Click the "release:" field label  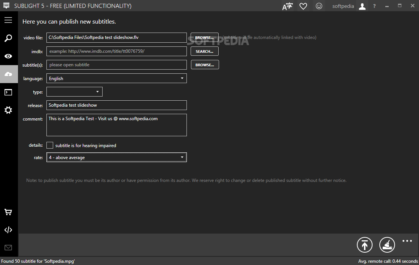pyautogui.click(x=35, y=106)
